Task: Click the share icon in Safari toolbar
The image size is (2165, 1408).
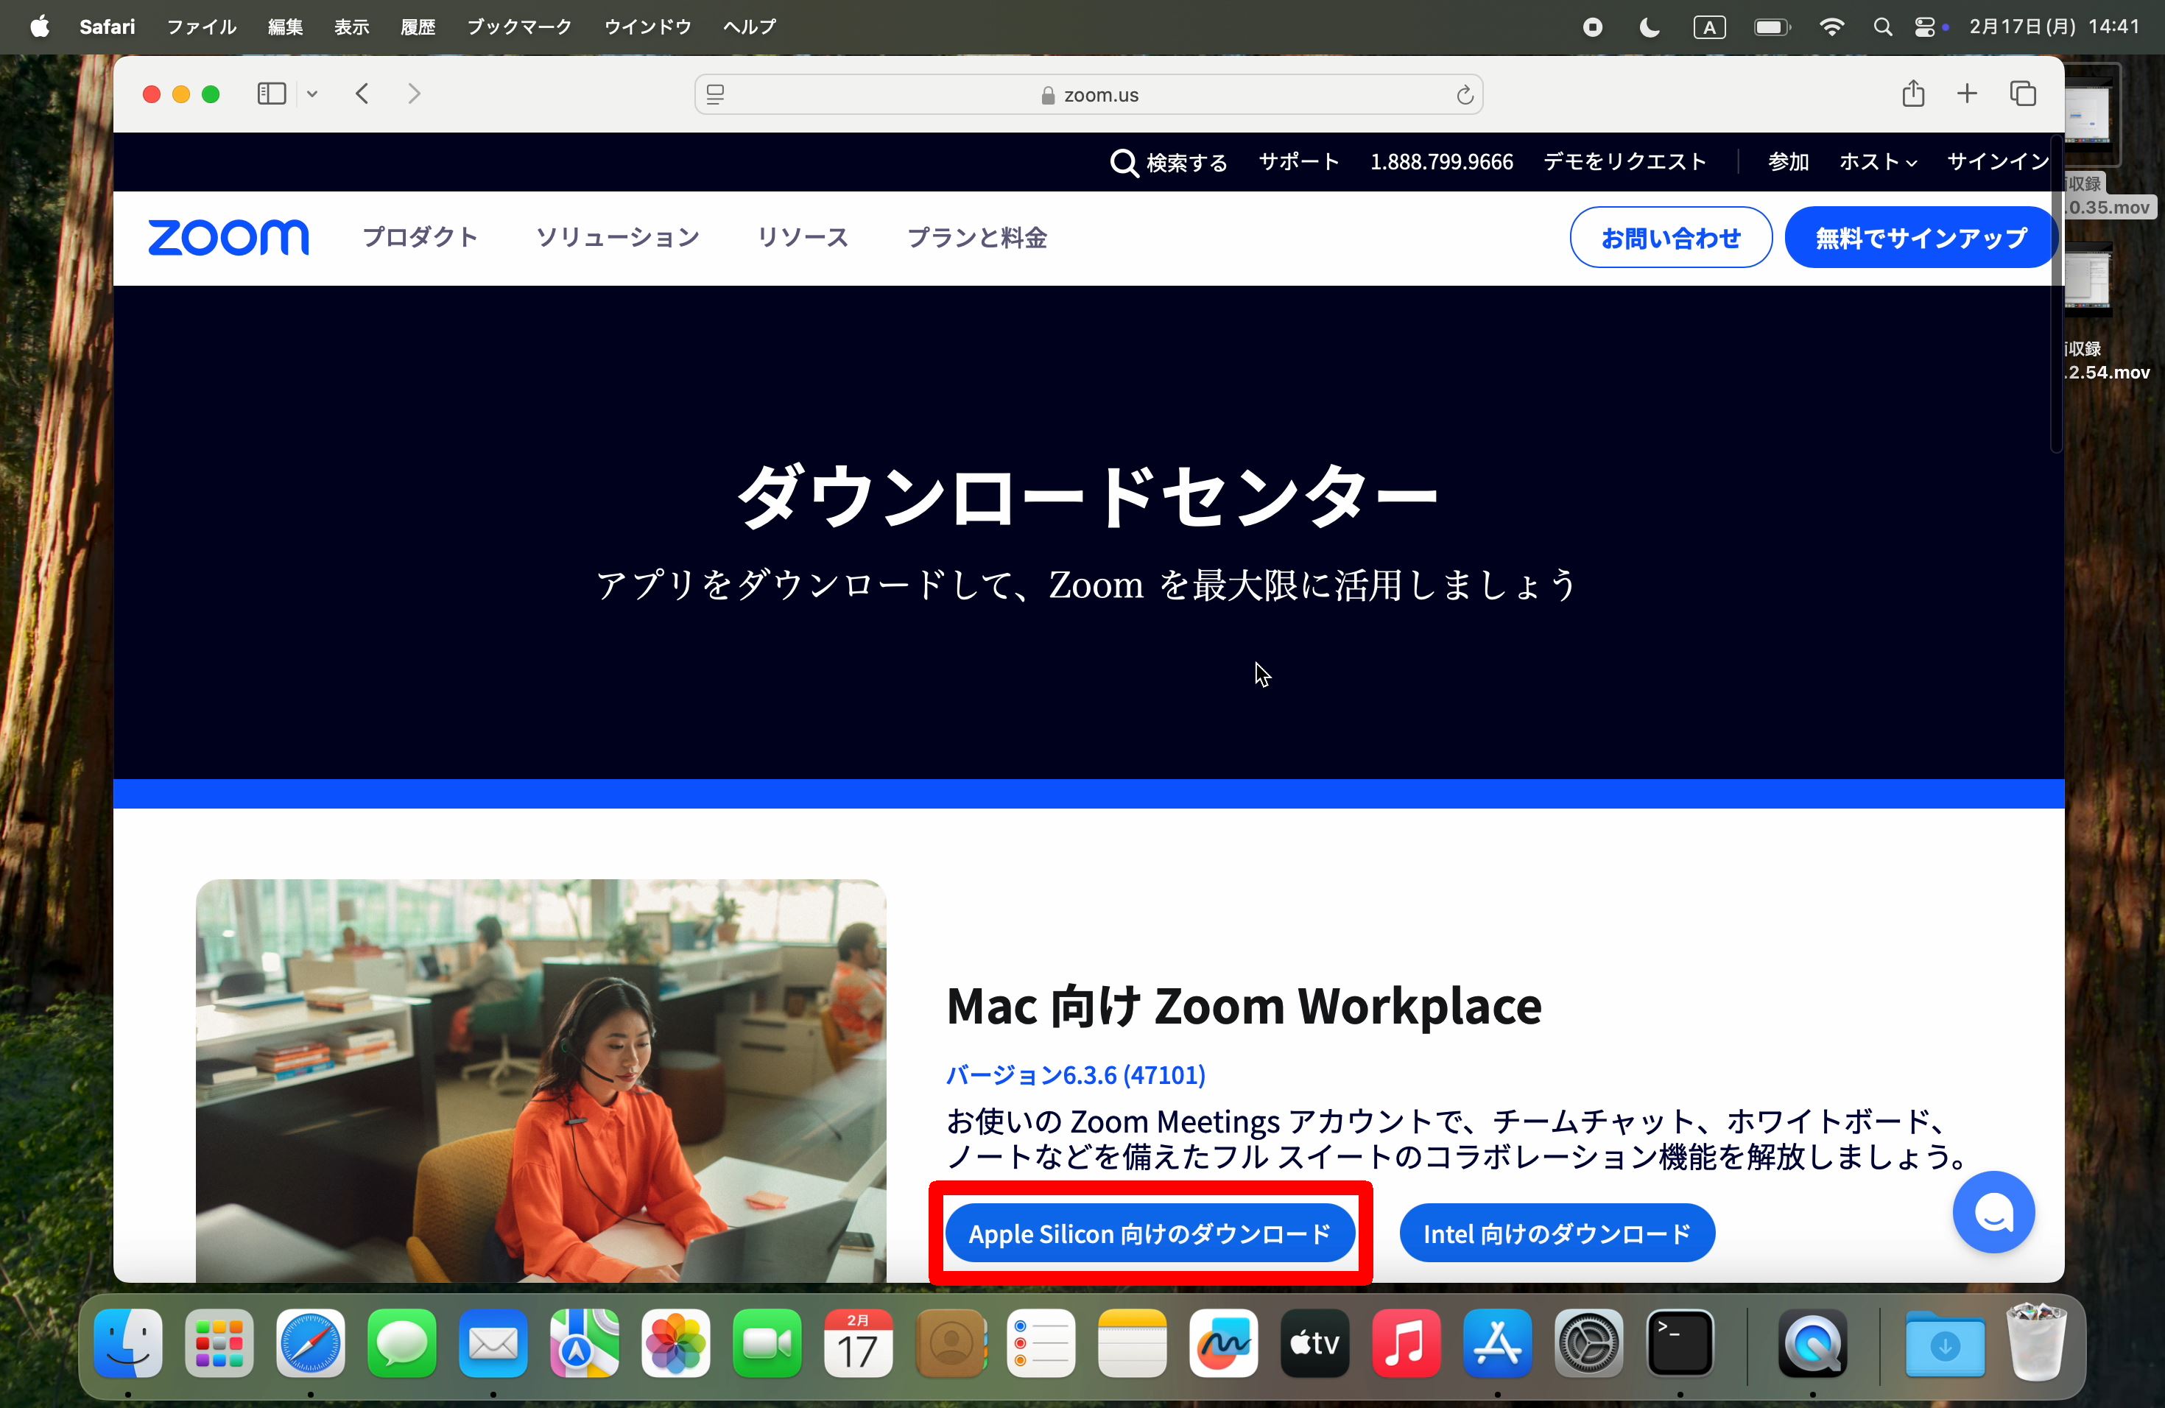Action: pyautogui.click(x=1914, y=94)
